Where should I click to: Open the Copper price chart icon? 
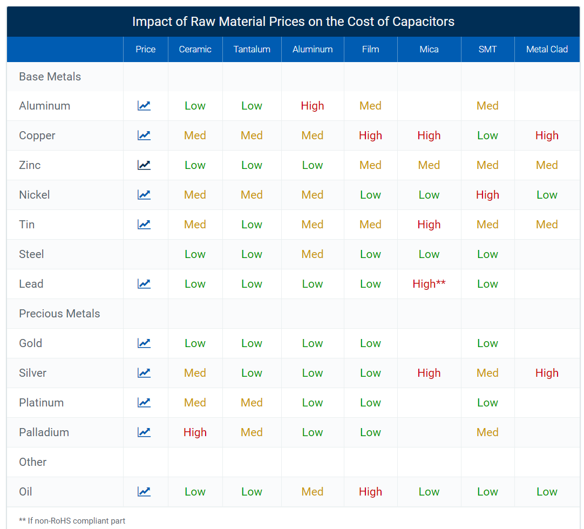144,135
